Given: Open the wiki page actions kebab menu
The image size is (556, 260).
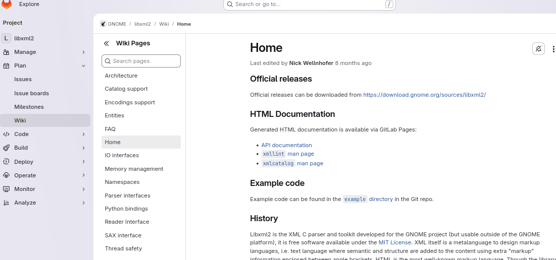Looking at the screenshot, I should [x=553, y=49].
